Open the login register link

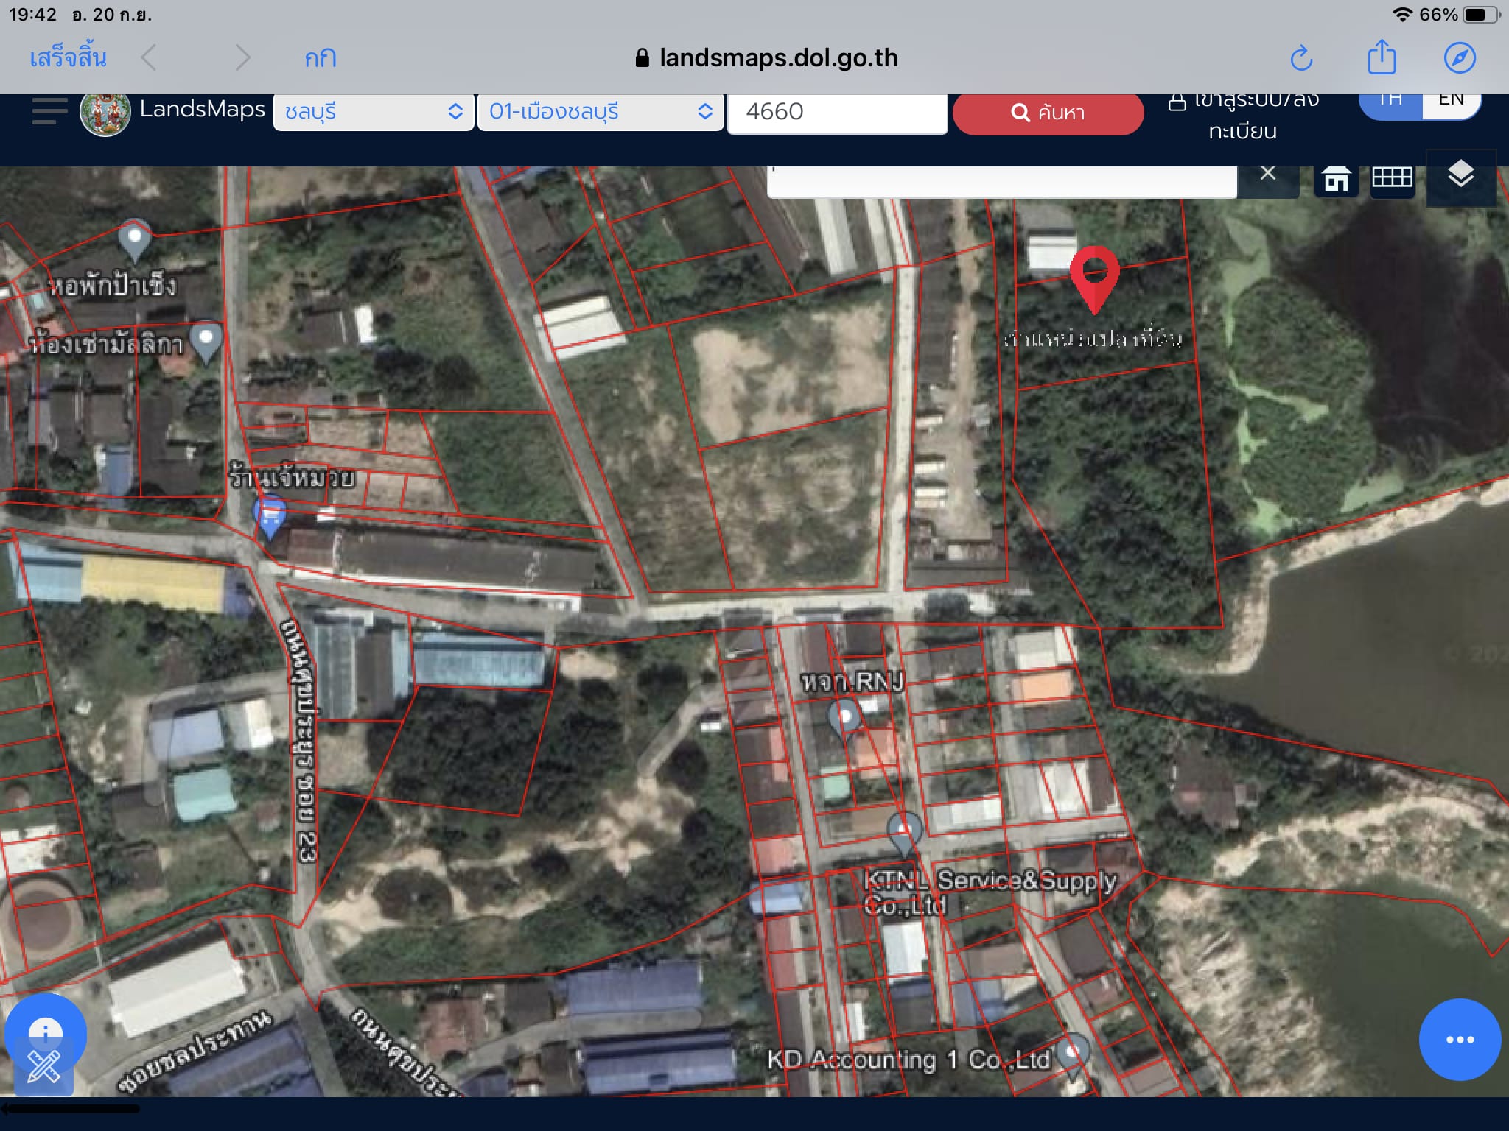coord(1243,116)
